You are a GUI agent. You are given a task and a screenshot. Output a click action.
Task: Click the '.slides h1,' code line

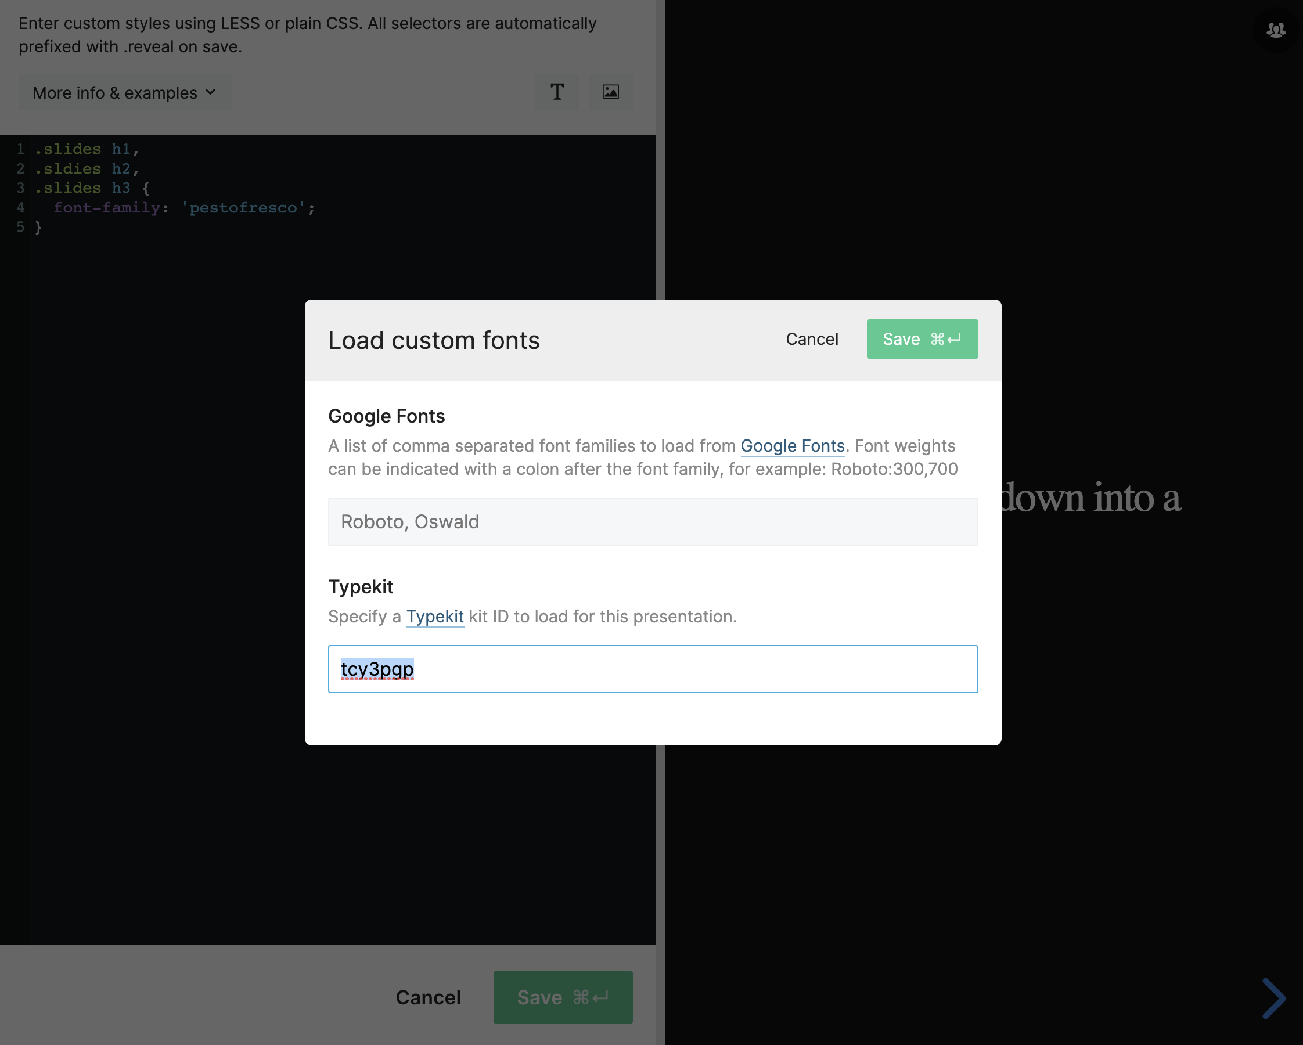tap(87, 149)
